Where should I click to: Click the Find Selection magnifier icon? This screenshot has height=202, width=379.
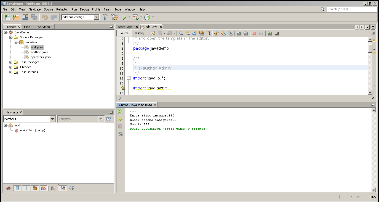click(x=181, y=33)
